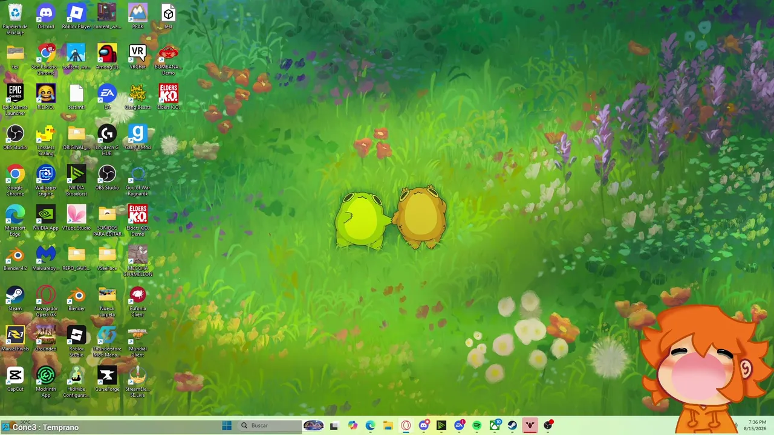
Task: Select the tex folder on the desktop
Action: coord(15,57)
